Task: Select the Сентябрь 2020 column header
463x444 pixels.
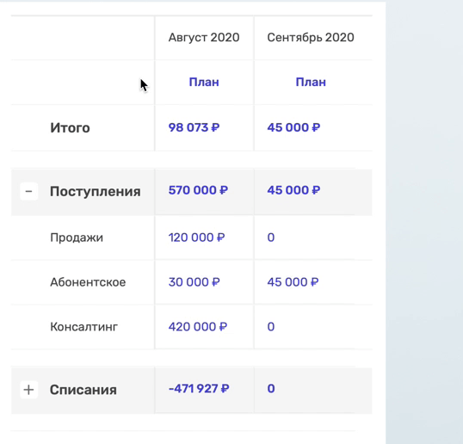Action: [x=311, y=38]
